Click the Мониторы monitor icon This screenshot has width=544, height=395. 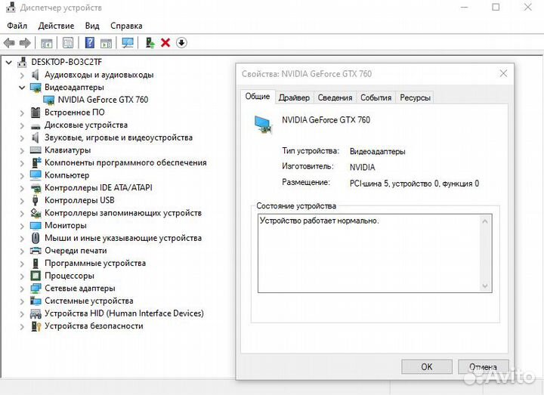(36, 226)
